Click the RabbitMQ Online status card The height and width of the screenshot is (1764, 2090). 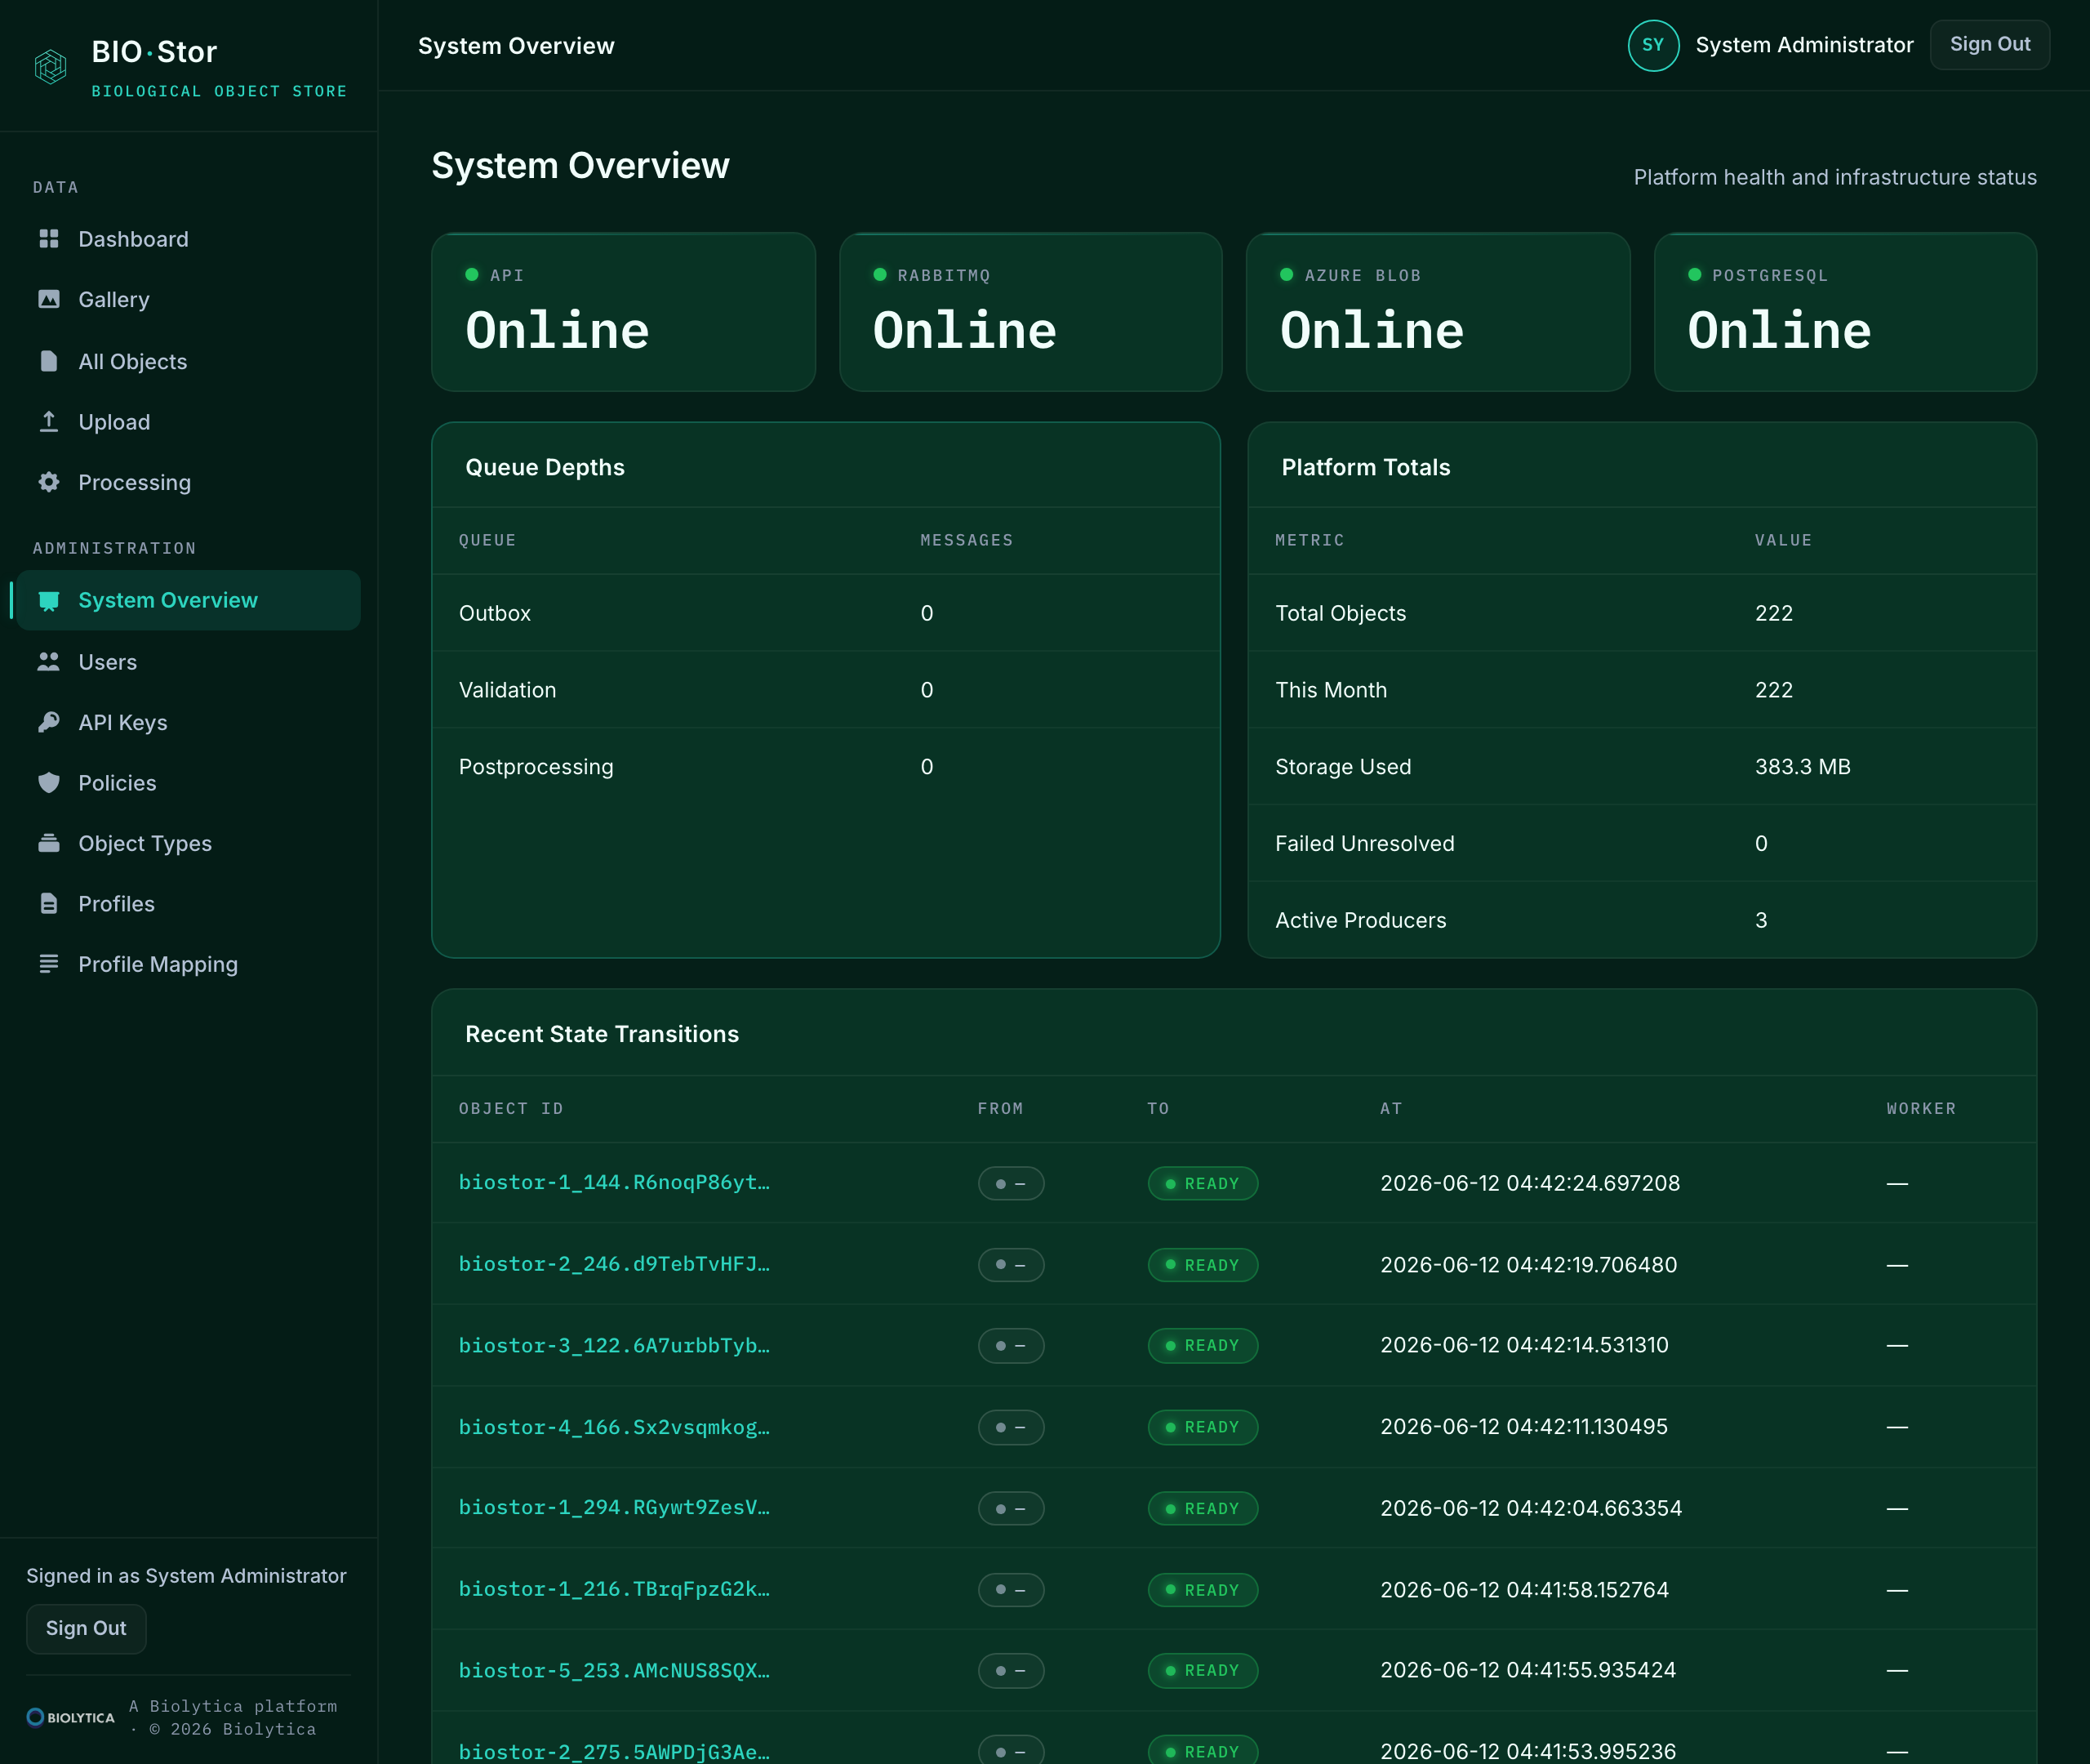1030,312
